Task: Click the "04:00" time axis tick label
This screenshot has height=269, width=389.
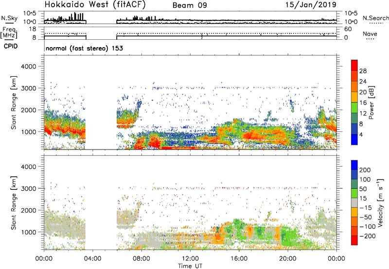Action: 93,259
